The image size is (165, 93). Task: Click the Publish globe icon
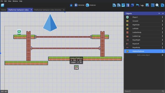coord(87,5)
